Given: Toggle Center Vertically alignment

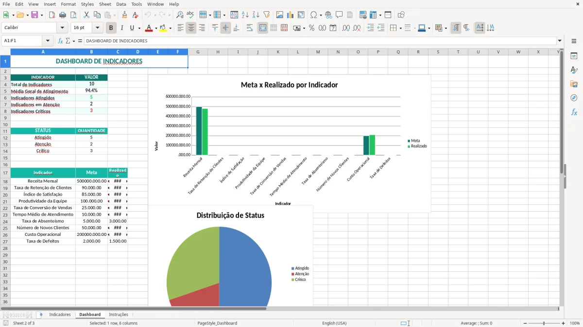Looking at the screenshot, I should [x=226, y=28].
